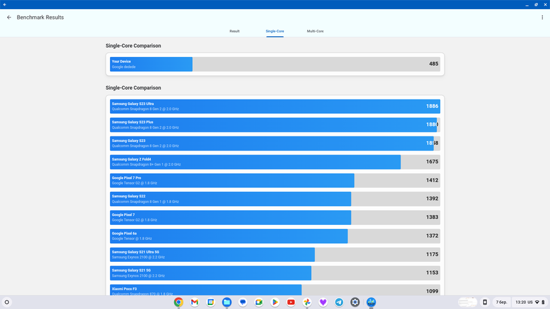Screen dimensions: 550x309
Task: Open the system tray clock status area
Action: pyautogui.click(x=528, y=302)
